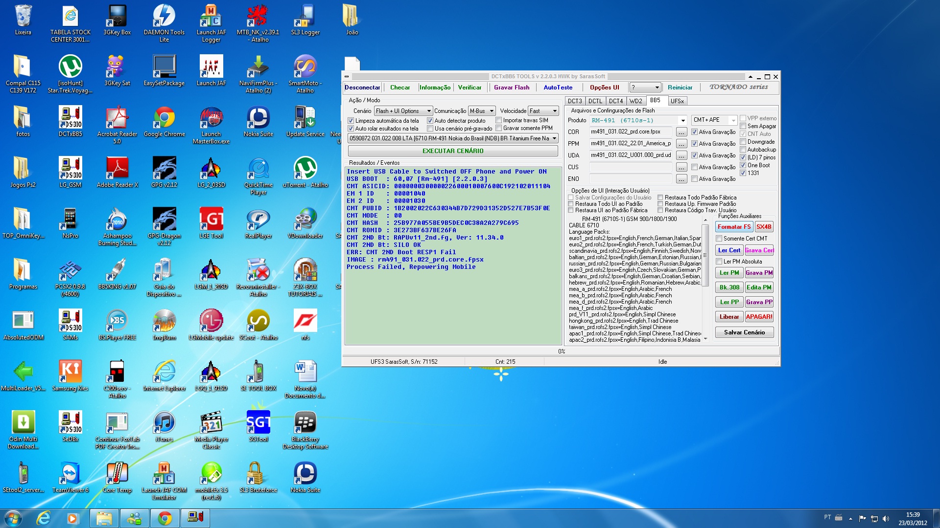Select the NsPro desktop icon
Viewport: 940px width, 528px height.
point(70,223)
